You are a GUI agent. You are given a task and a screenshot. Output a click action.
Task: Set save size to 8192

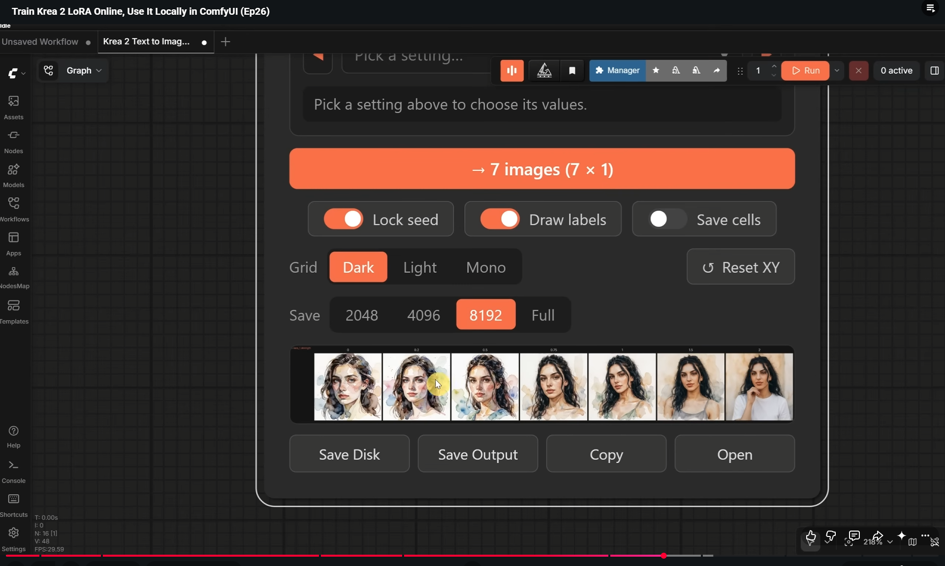(486, 315)
